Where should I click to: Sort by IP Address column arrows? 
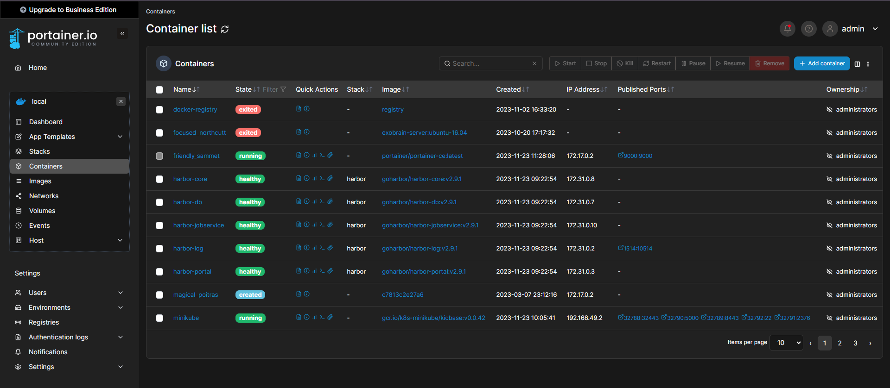pos(604,89)
